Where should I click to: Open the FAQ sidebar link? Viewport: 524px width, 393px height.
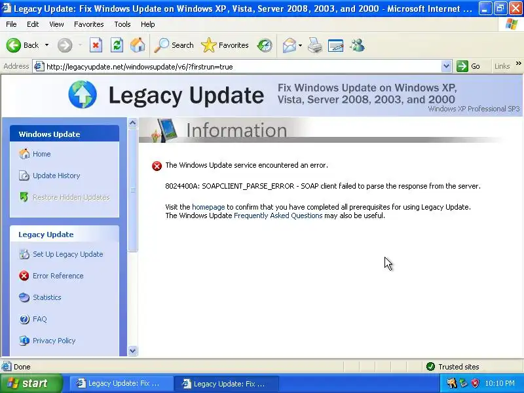[x=40, y=319]
